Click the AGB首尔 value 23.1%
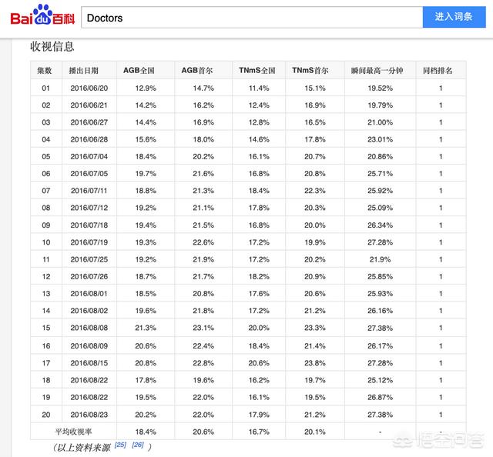 click(x=203, y=328)
